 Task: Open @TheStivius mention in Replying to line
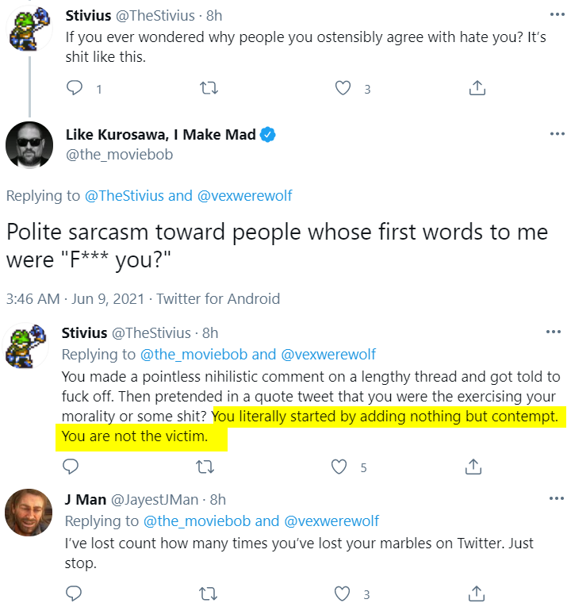(125, 196)
